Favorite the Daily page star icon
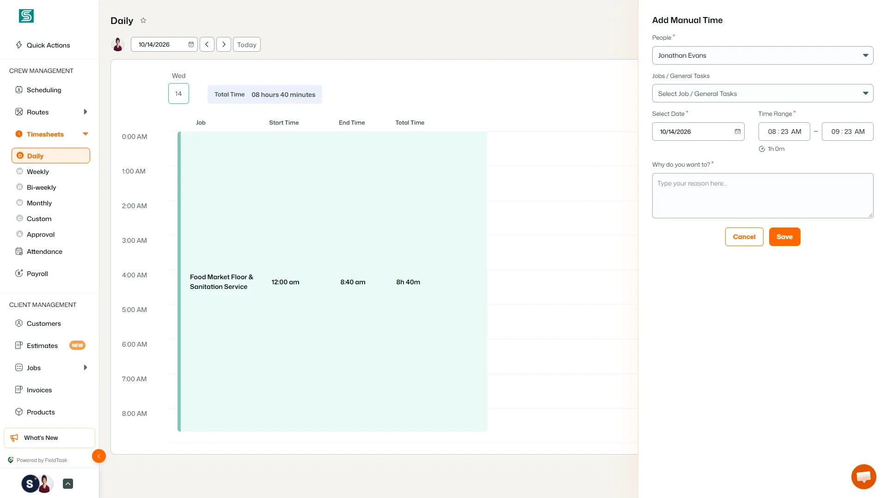The width and height of the screenshot is (887, 498). [143, 20]
